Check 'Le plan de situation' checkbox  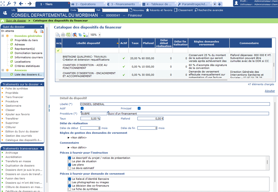click(70, 161)
